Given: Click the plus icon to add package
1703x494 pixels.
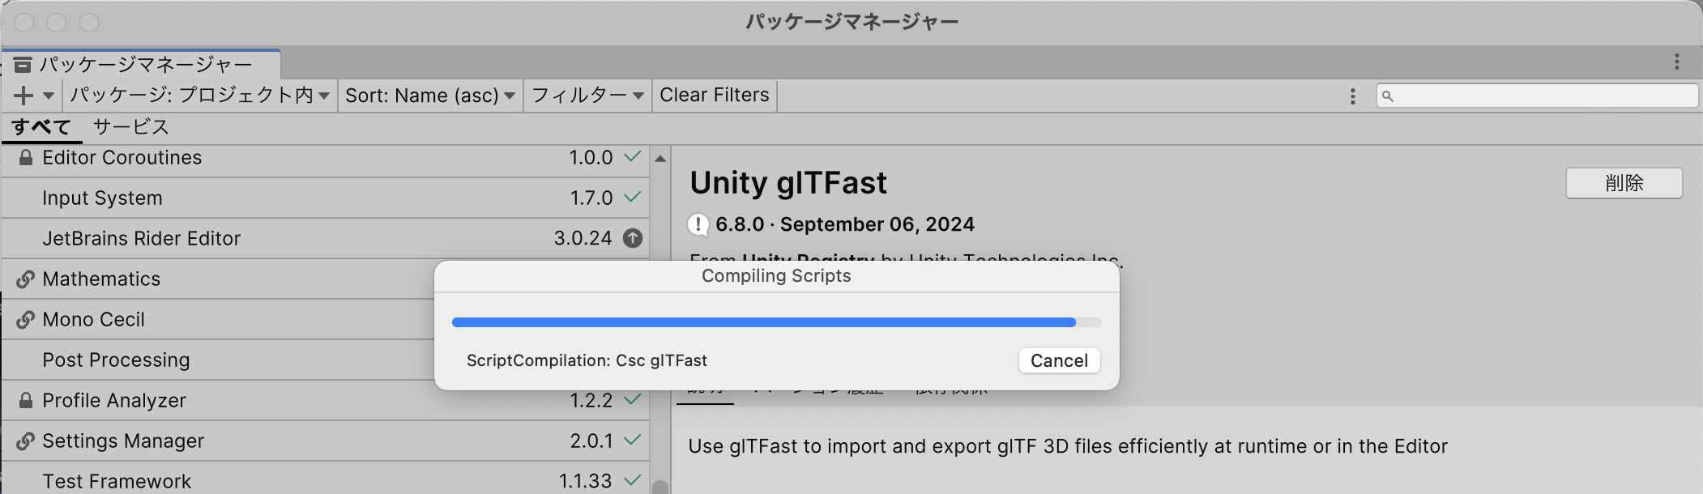Looking at the screenshot, I should pos(23,96).
